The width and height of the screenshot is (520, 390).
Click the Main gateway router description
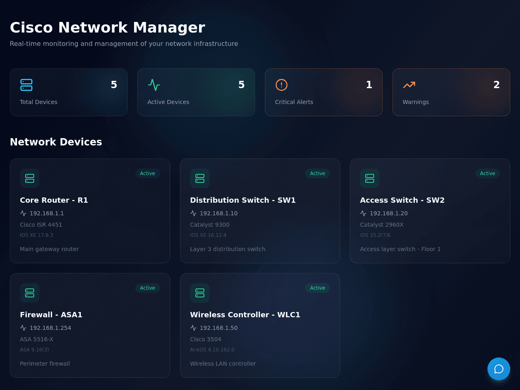pos(49,249)
